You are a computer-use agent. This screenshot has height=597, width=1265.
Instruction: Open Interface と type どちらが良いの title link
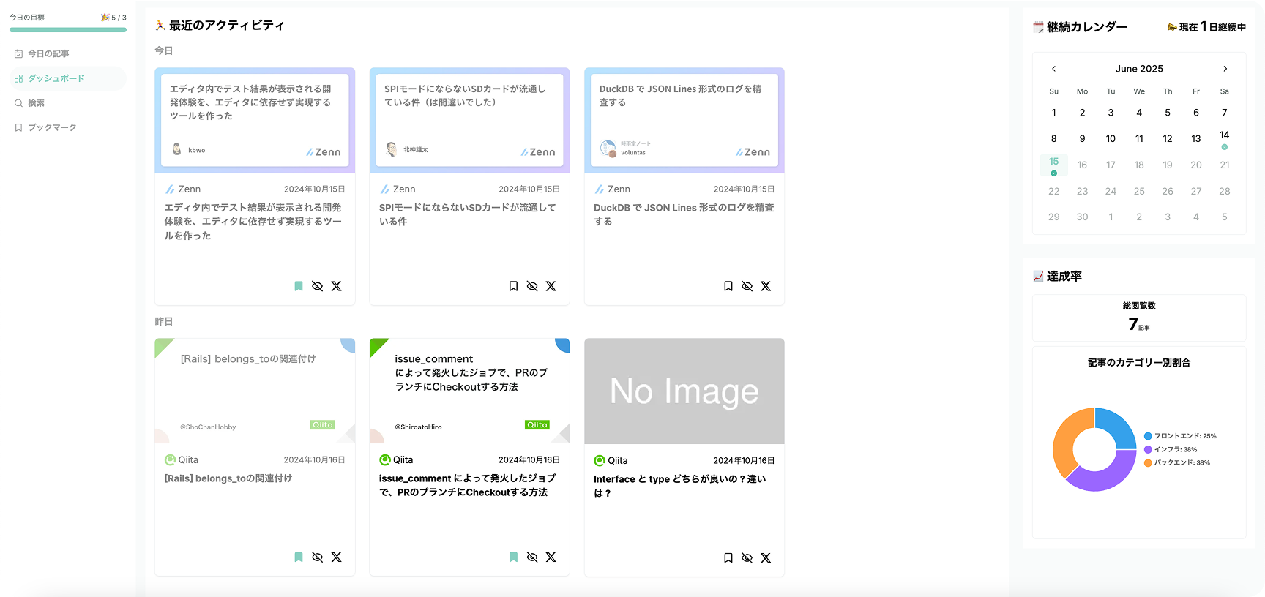(680, 486)
